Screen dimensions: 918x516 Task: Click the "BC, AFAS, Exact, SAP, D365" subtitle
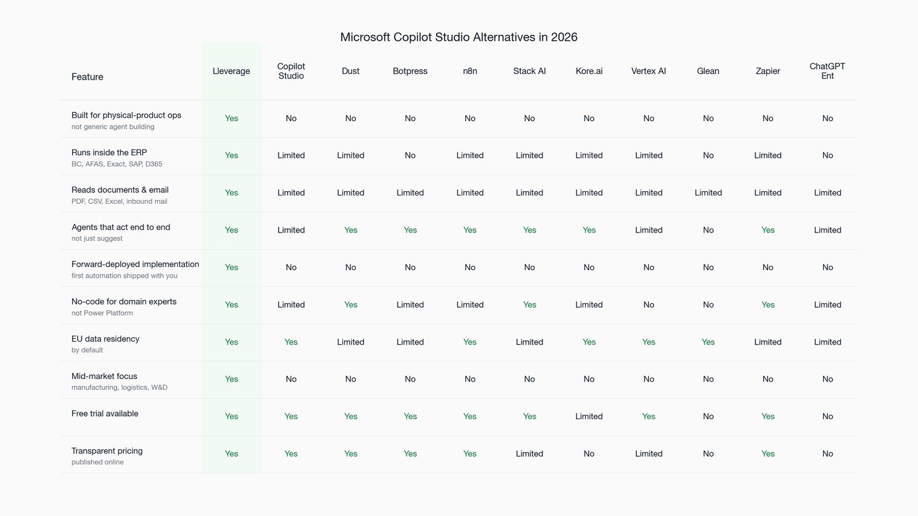click(117, 164)
